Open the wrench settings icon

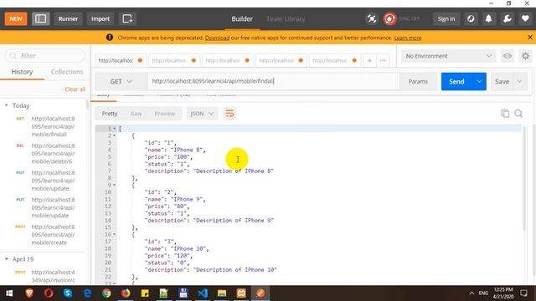pyautogui.click(x=508, y=18)
